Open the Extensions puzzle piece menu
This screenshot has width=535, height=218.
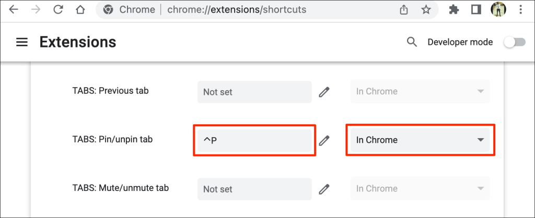coord(454,9)
